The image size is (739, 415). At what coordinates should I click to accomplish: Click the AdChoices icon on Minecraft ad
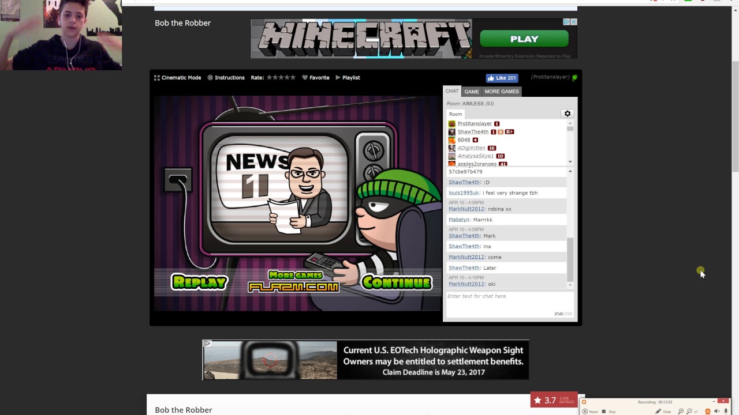[566, 22]
